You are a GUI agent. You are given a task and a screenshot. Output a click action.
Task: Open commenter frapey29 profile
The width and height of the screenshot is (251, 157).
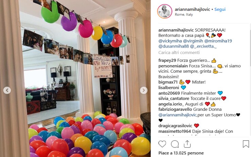167,60
